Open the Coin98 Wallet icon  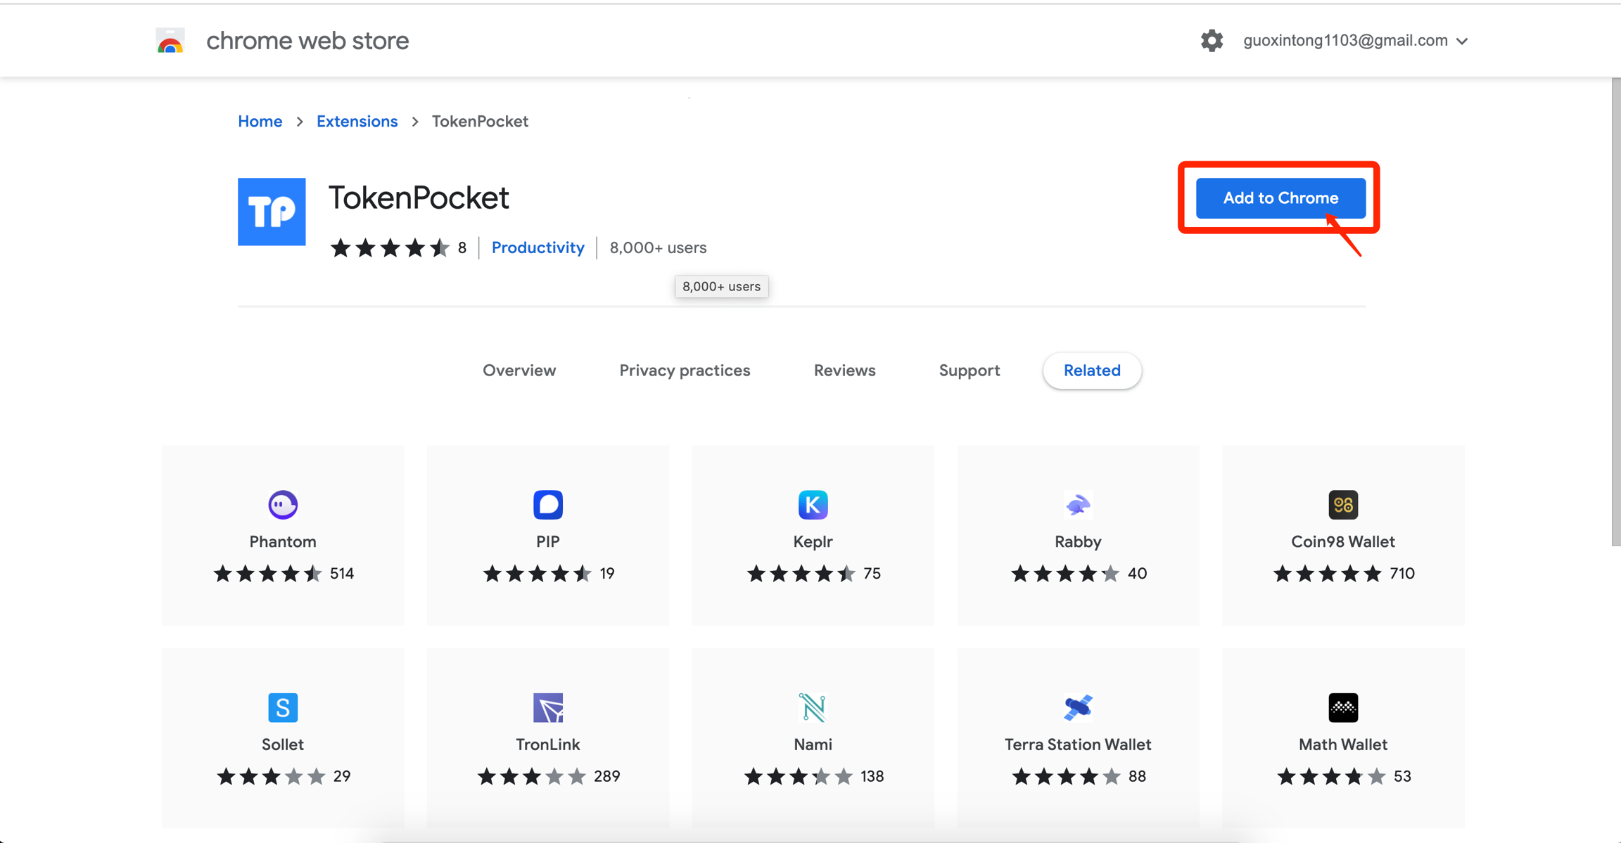pos(1342,505)
